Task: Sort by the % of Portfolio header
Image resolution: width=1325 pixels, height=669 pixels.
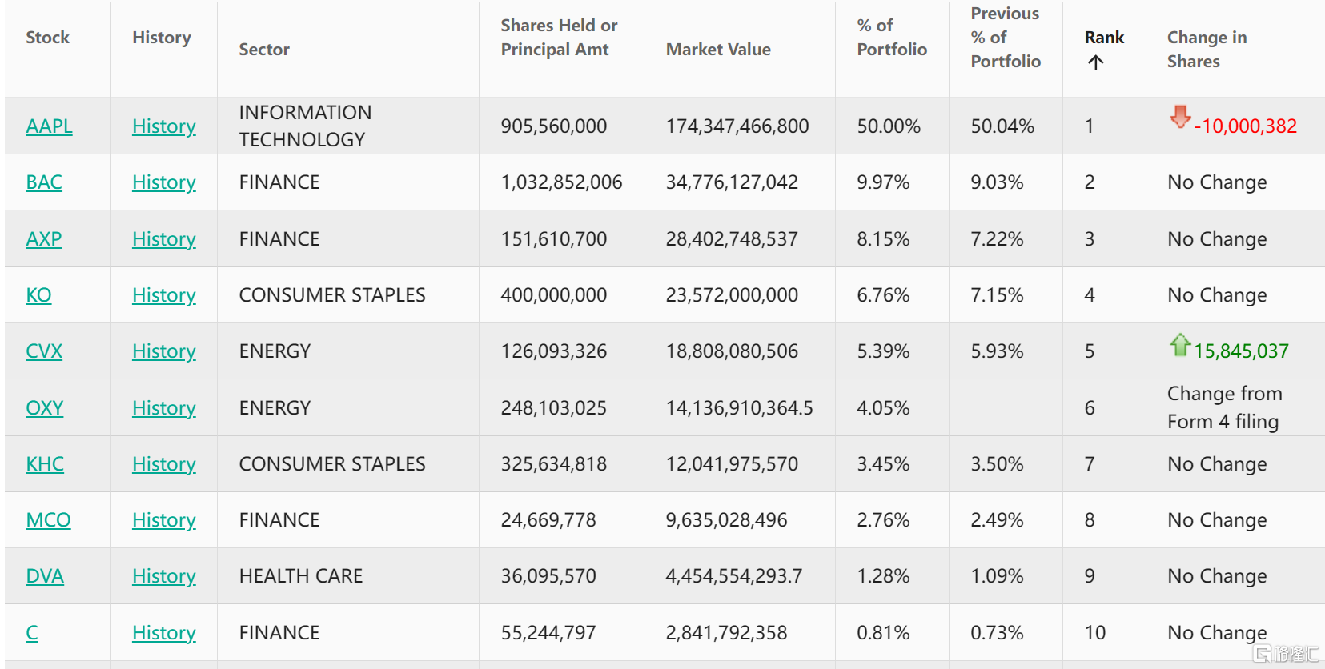Action: (891, 38)
